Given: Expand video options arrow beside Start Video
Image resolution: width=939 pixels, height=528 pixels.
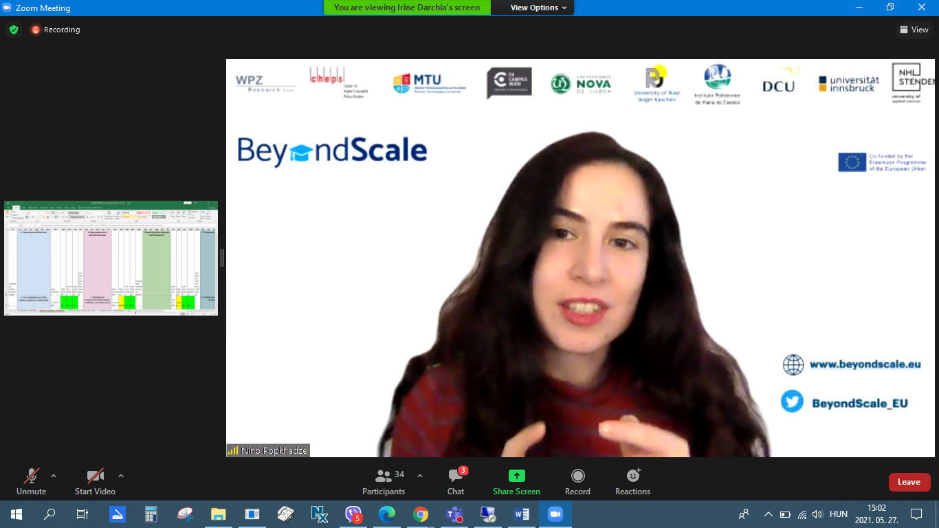Looking at the screenshot, I should 121,476.
